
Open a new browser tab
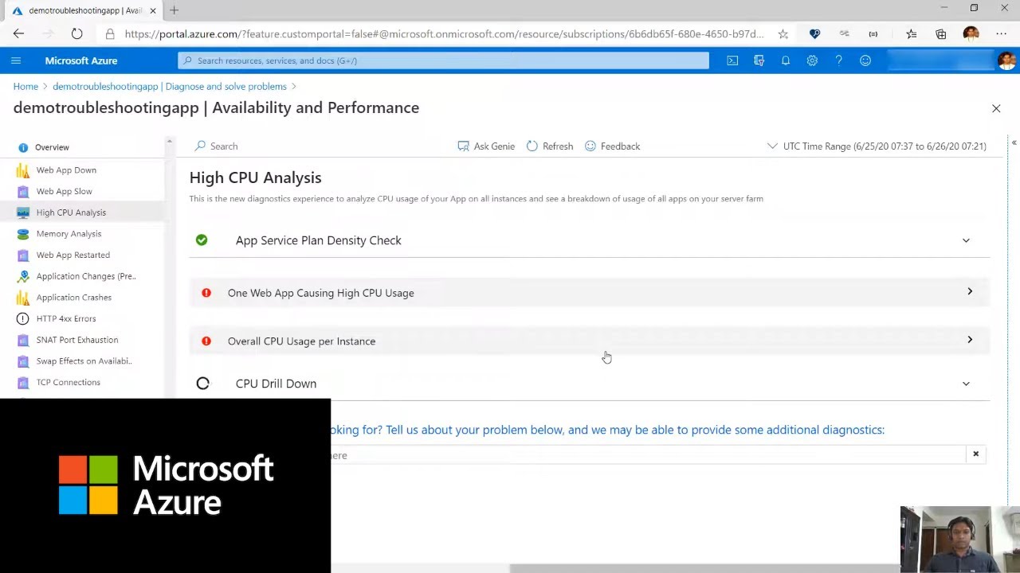[x=174, y=10]
